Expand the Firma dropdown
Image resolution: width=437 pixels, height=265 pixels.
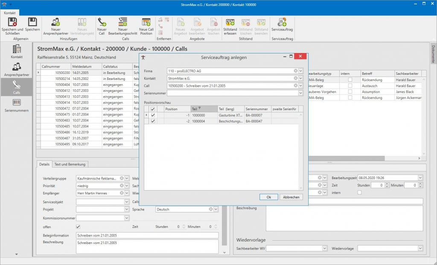[301, 71]
